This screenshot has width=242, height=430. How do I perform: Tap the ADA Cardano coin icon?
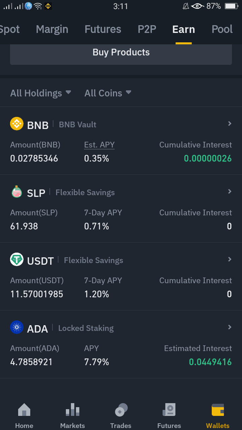(x=17, y=327)
